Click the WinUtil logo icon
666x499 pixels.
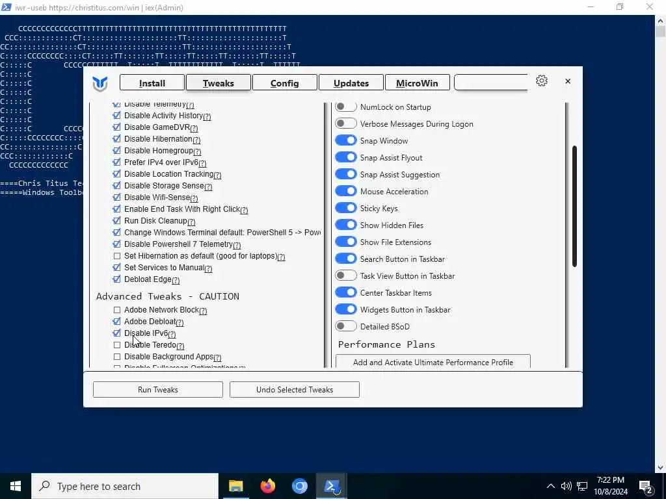pyautogui.click(x=100, y=83)
